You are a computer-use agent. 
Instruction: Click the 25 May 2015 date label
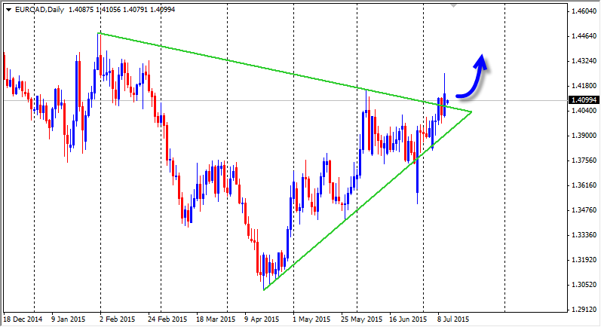click(361, 319)
